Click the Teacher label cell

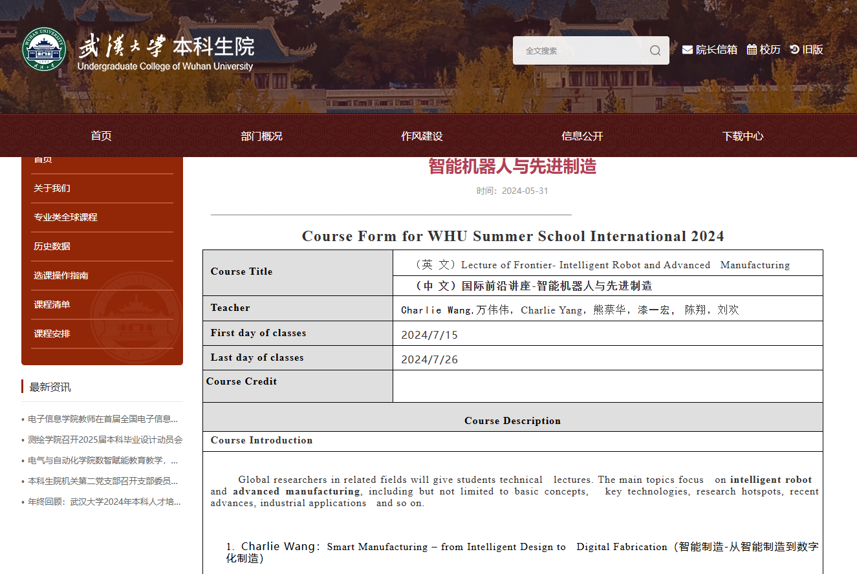[x=298, y=308]
